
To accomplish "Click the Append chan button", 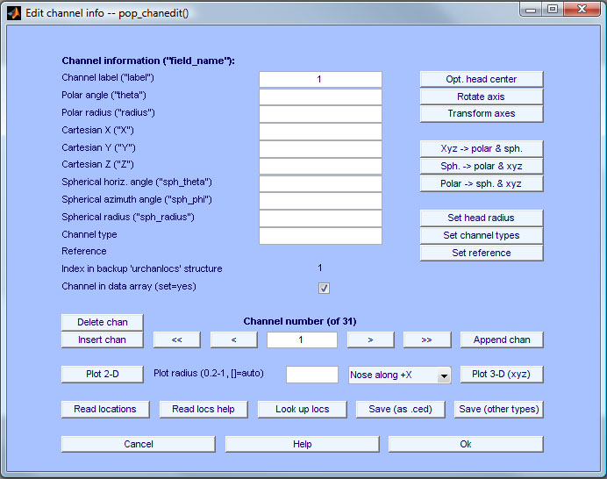I will [501, 340].
